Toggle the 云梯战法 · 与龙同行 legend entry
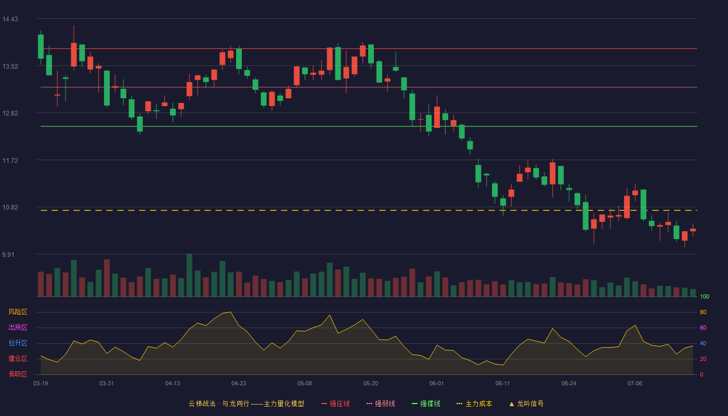 (246, 404)
